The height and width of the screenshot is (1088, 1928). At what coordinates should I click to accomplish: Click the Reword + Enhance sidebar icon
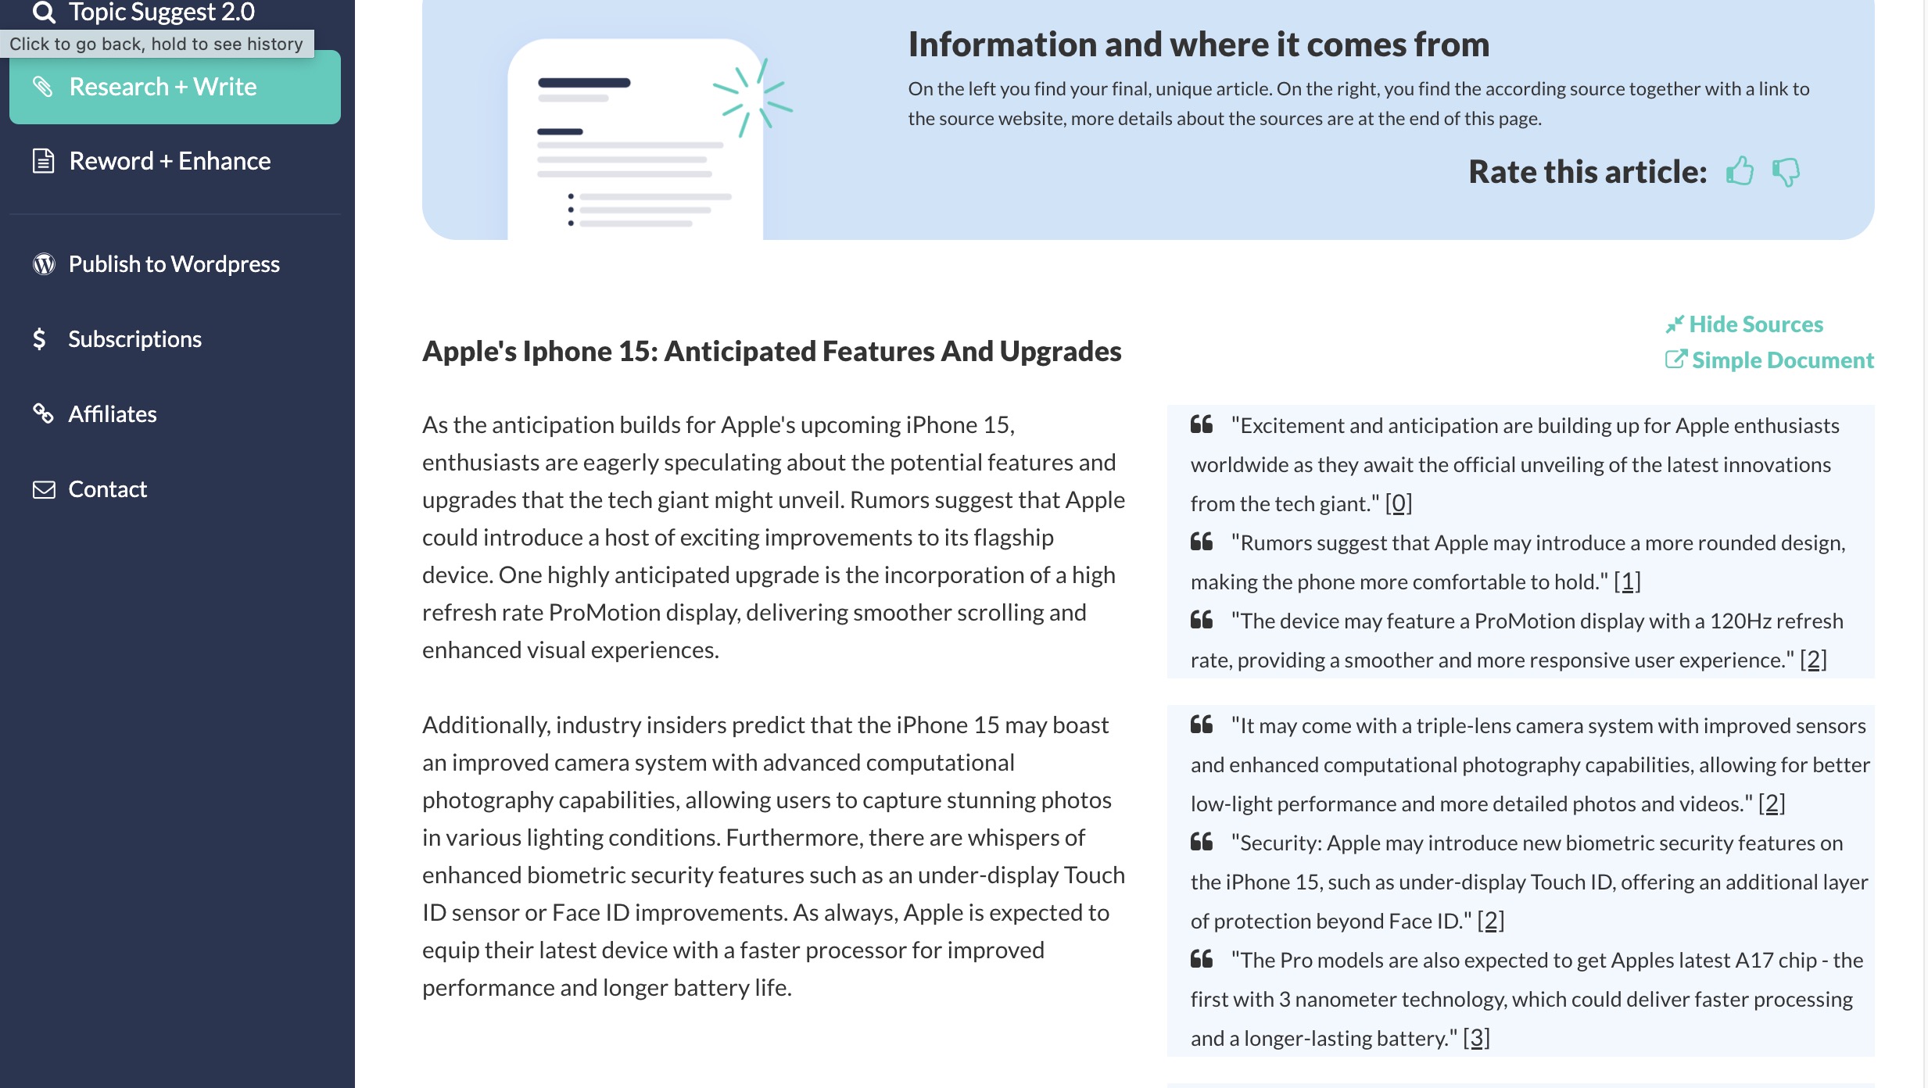[38, 160]
